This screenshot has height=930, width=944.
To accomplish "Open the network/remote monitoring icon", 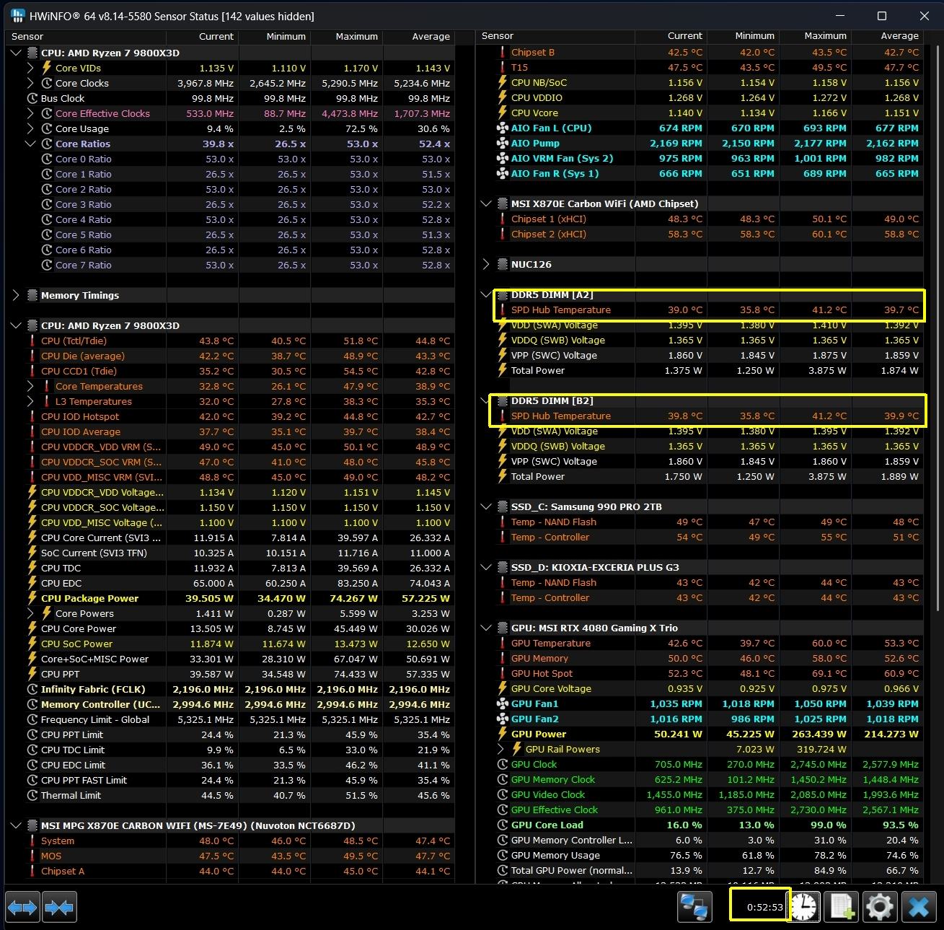I will tap(694, 906).
